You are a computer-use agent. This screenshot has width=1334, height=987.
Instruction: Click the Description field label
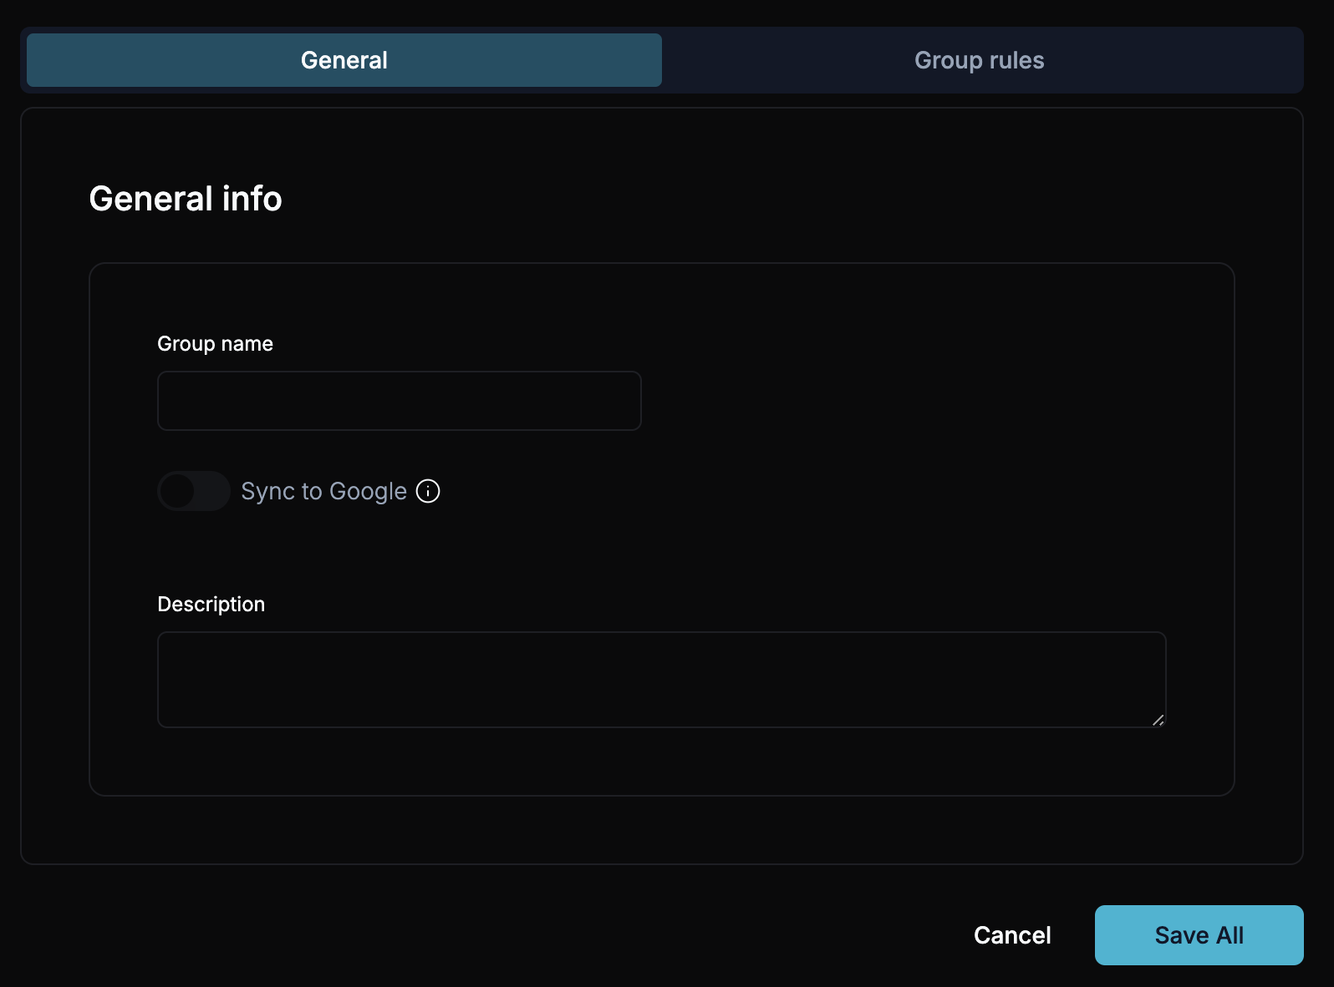click(211, 605)
